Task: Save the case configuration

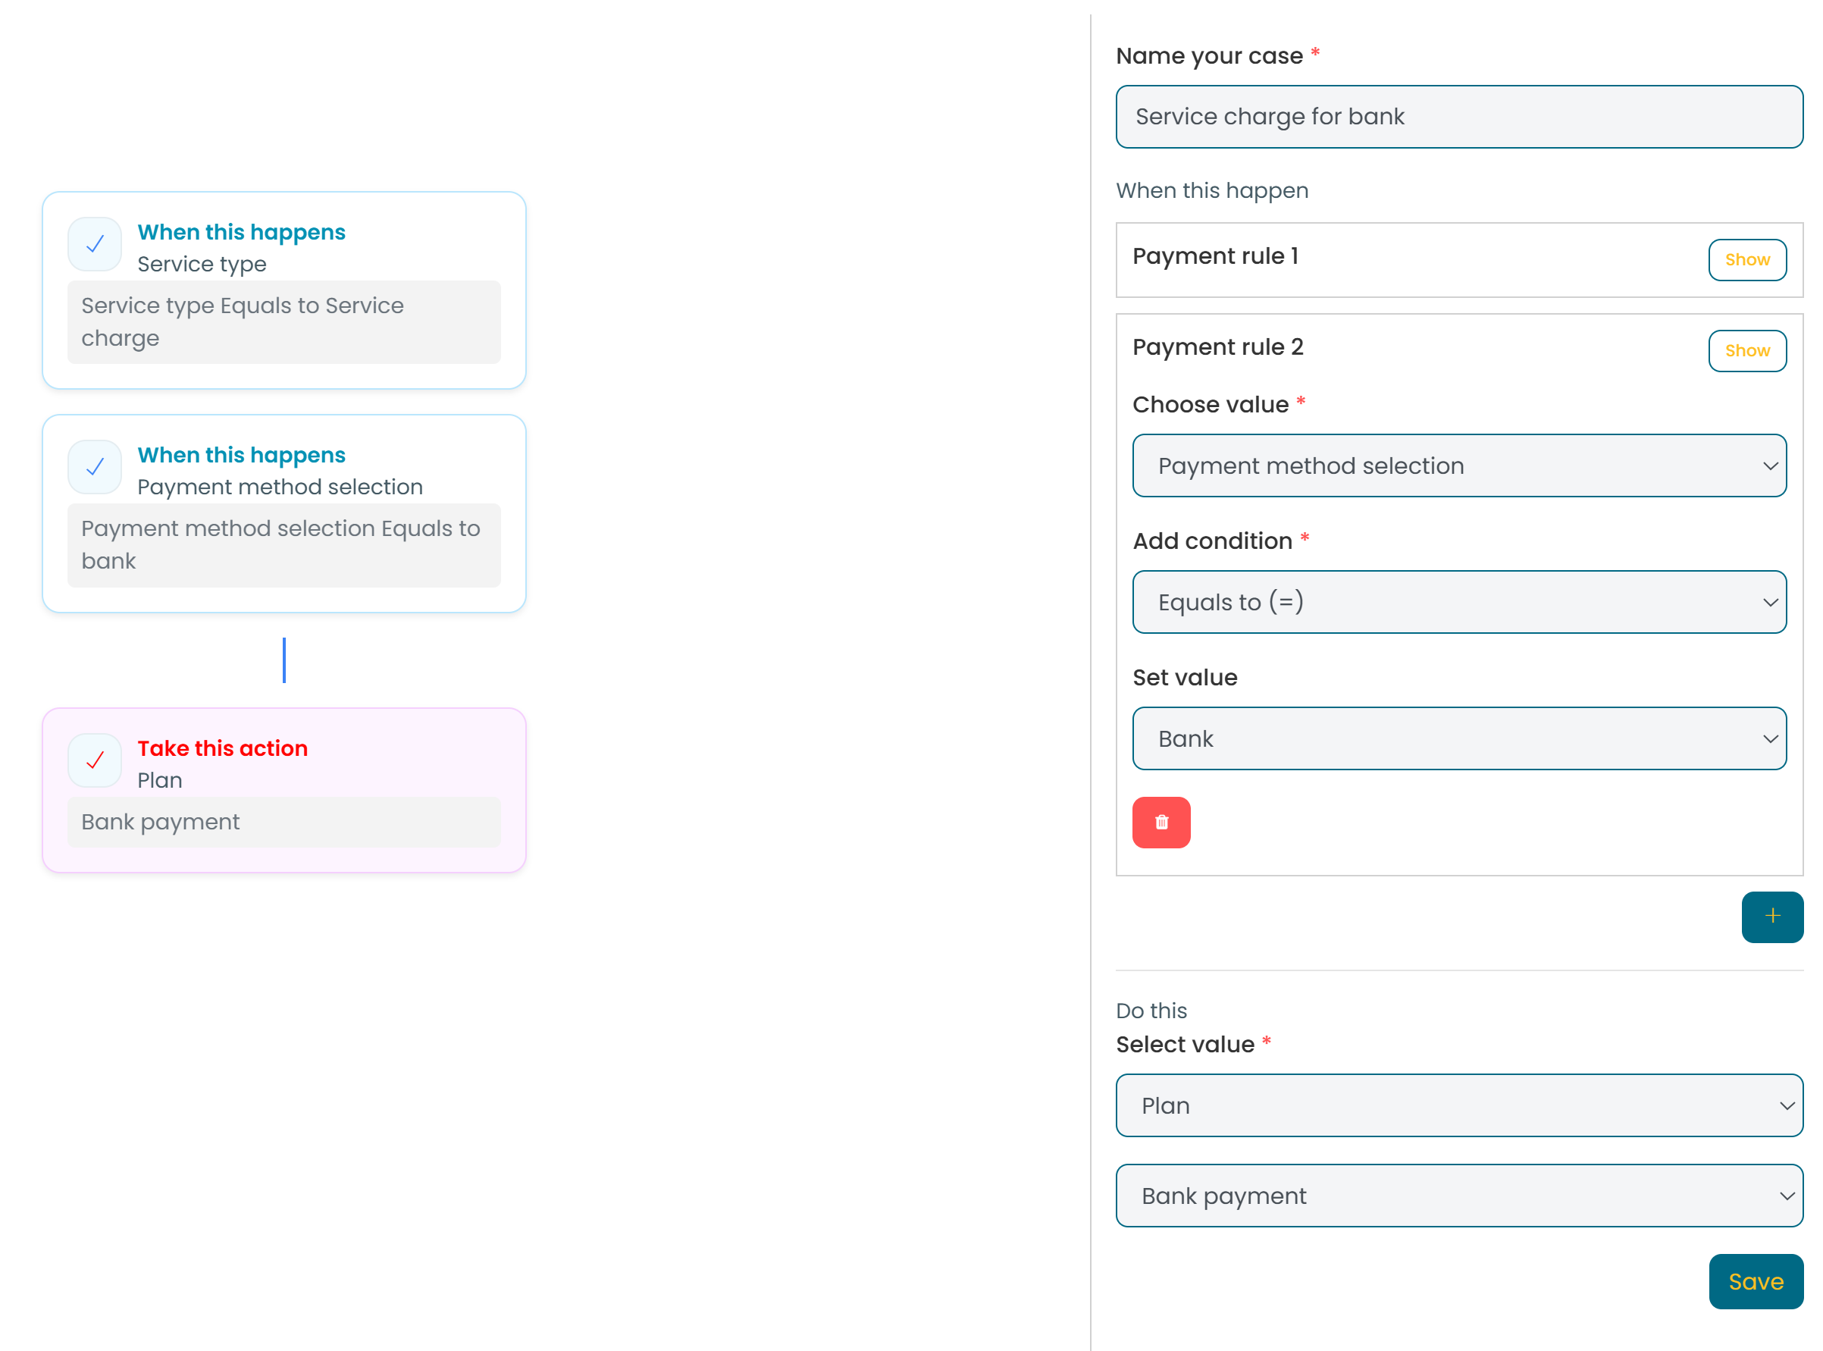Action: pyautogui.click(x=1756, y=1281)
